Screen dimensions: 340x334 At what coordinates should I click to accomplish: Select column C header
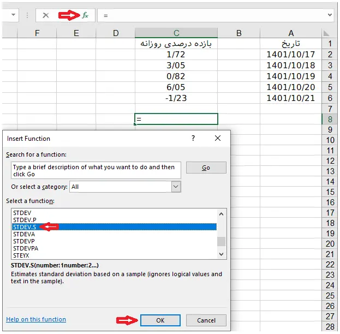point(176,33)
